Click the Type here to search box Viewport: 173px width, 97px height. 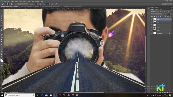pos(20,95)
